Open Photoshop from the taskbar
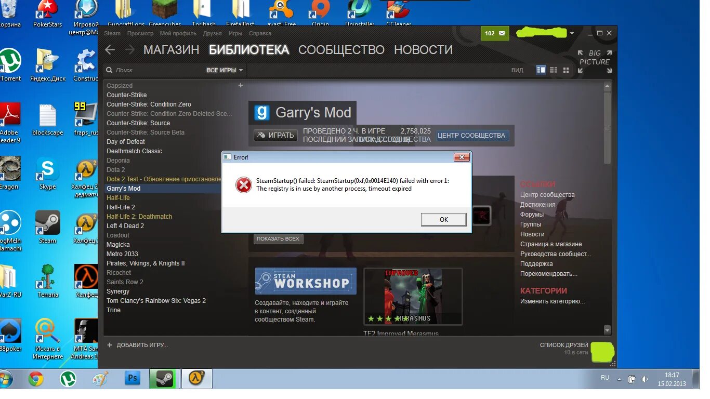Image resolution: width=710 pixels, height=399 pixels. pos(133,379)
